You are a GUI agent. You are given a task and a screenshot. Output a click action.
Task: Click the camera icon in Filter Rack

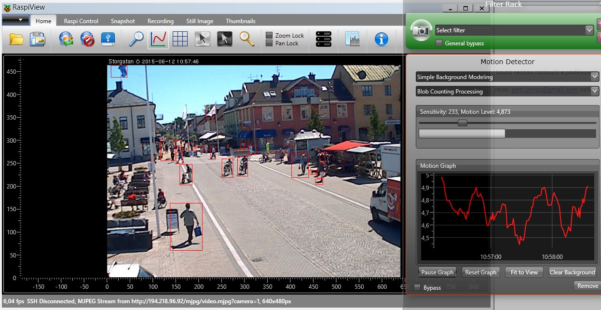click(421, 30)
